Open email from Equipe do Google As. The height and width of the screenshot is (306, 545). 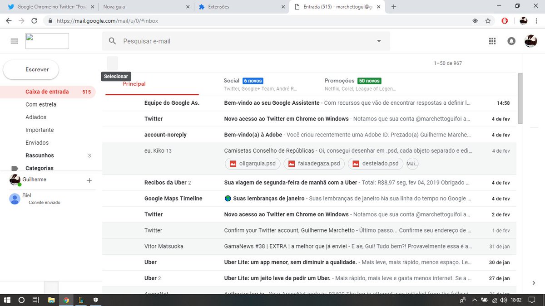[309, 103]
